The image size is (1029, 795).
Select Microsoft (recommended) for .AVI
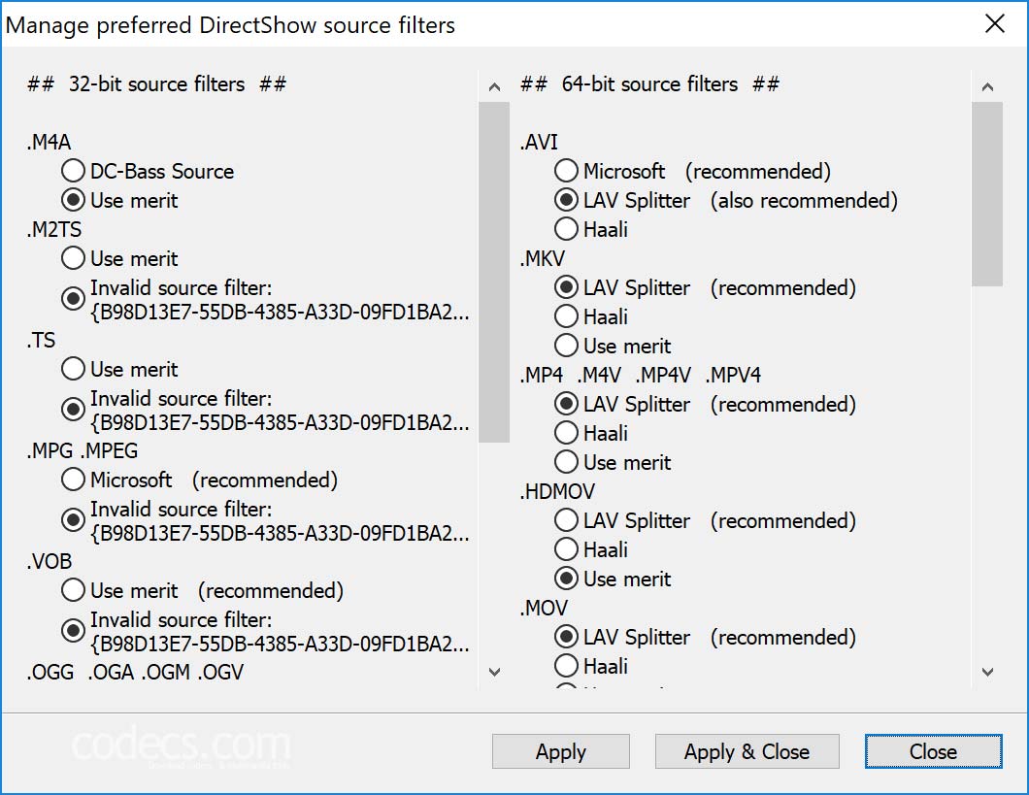point(566,170)
